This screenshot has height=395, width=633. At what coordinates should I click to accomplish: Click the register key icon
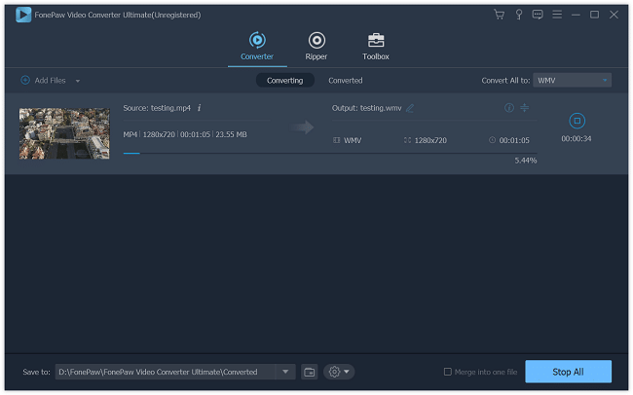[x=519, y=15]
